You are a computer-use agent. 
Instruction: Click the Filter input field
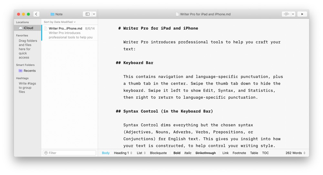[69, 153]
